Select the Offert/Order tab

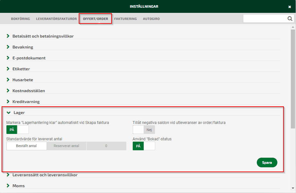coord(95,19)
